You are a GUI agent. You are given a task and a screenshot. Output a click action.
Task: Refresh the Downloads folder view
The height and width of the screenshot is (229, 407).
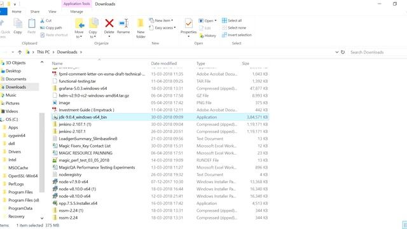343,52
